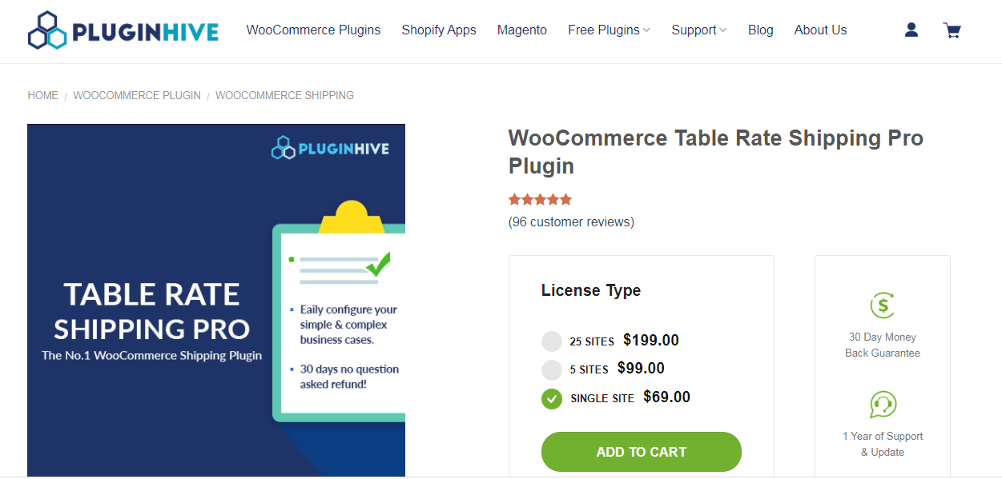Screen dimensions: 1002x479
Task: Click the License Type heading
Action: 591,290
